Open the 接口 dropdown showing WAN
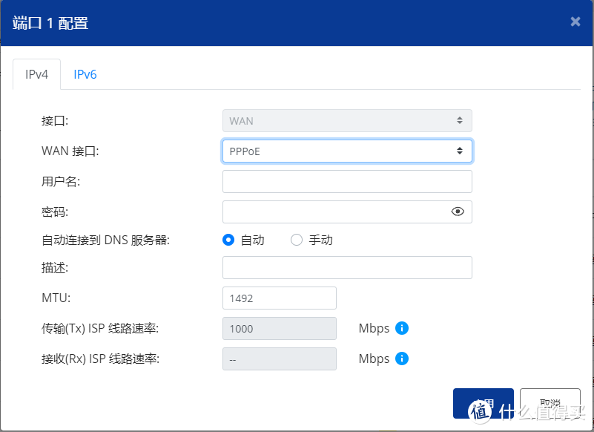The image size is (594, 432). (347, 120)
